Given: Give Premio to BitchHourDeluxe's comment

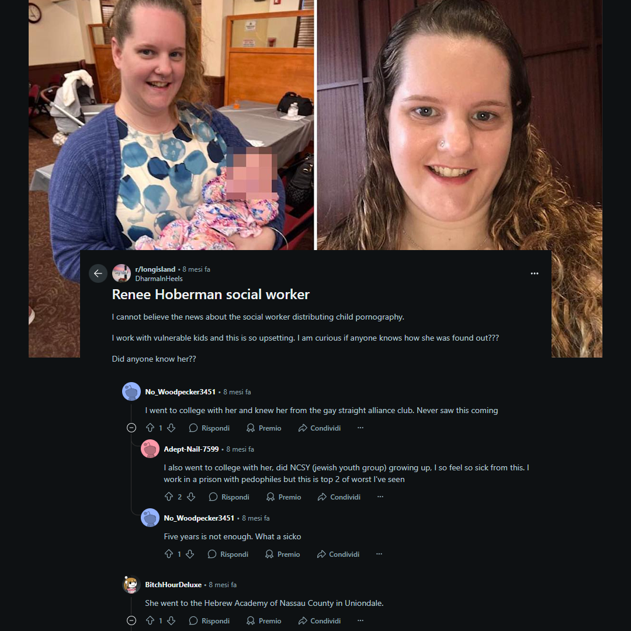Looking at the screenshot, I should coord(264,620).
